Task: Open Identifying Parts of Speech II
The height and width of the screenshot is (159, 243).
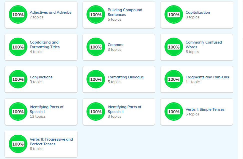Action: (x=124, y=109)
